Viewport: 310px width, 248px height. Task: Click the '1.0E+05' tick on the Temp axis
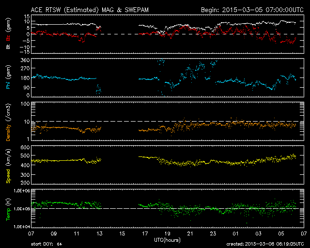22,209
